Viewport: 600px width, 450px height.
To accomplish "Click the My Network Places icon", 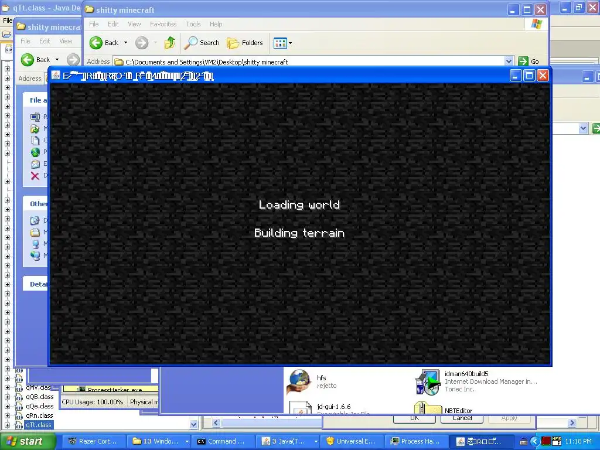I will [x=35, y=255].
